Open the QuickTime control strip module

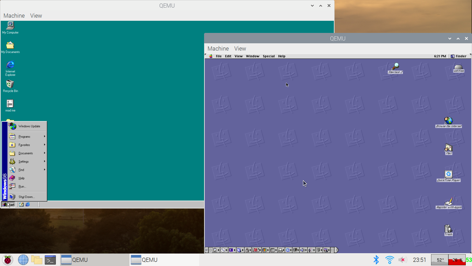pyautogui.click(x=288, y=250)
